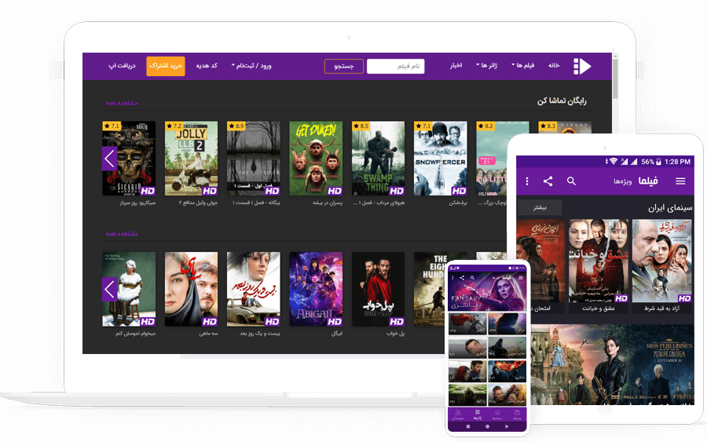Click the title برفشکن under Snowpiercer
The height and width of the screenshot is (442, 707).
point(458,203)
